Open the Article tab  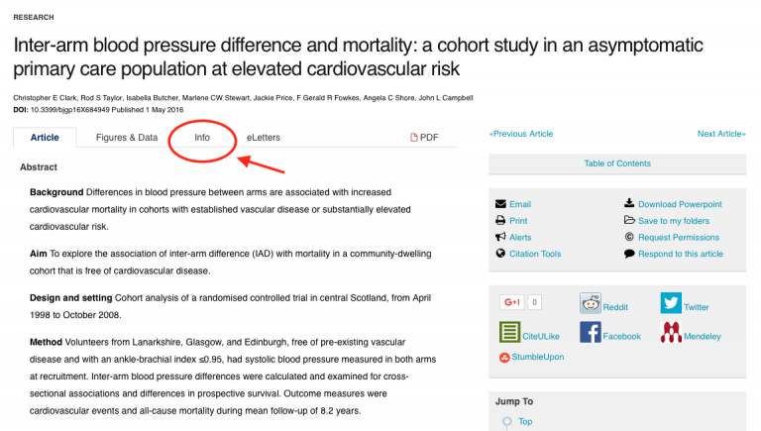click(x=45, y=138)
